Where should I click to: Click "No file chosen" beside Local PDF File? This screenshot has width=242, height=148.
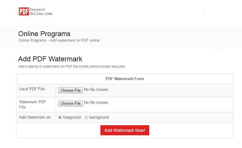point(96,90)
